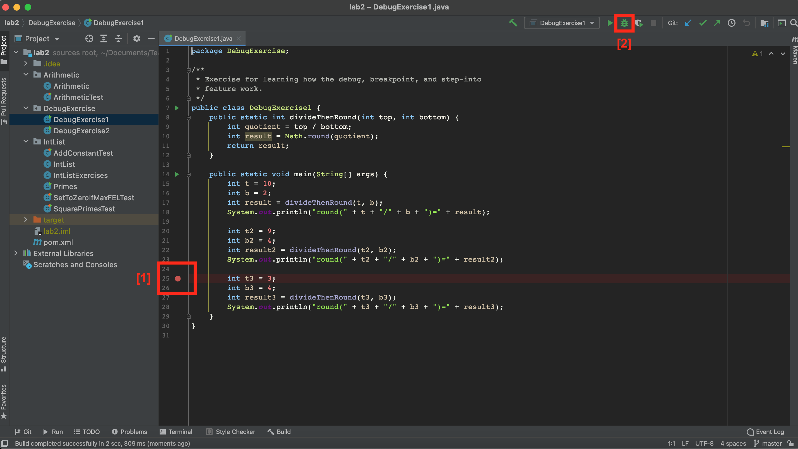Click run gutter arrow beside main method
Image resolution: width=798 pixels, height=449 pixels.
click(177, 174)
